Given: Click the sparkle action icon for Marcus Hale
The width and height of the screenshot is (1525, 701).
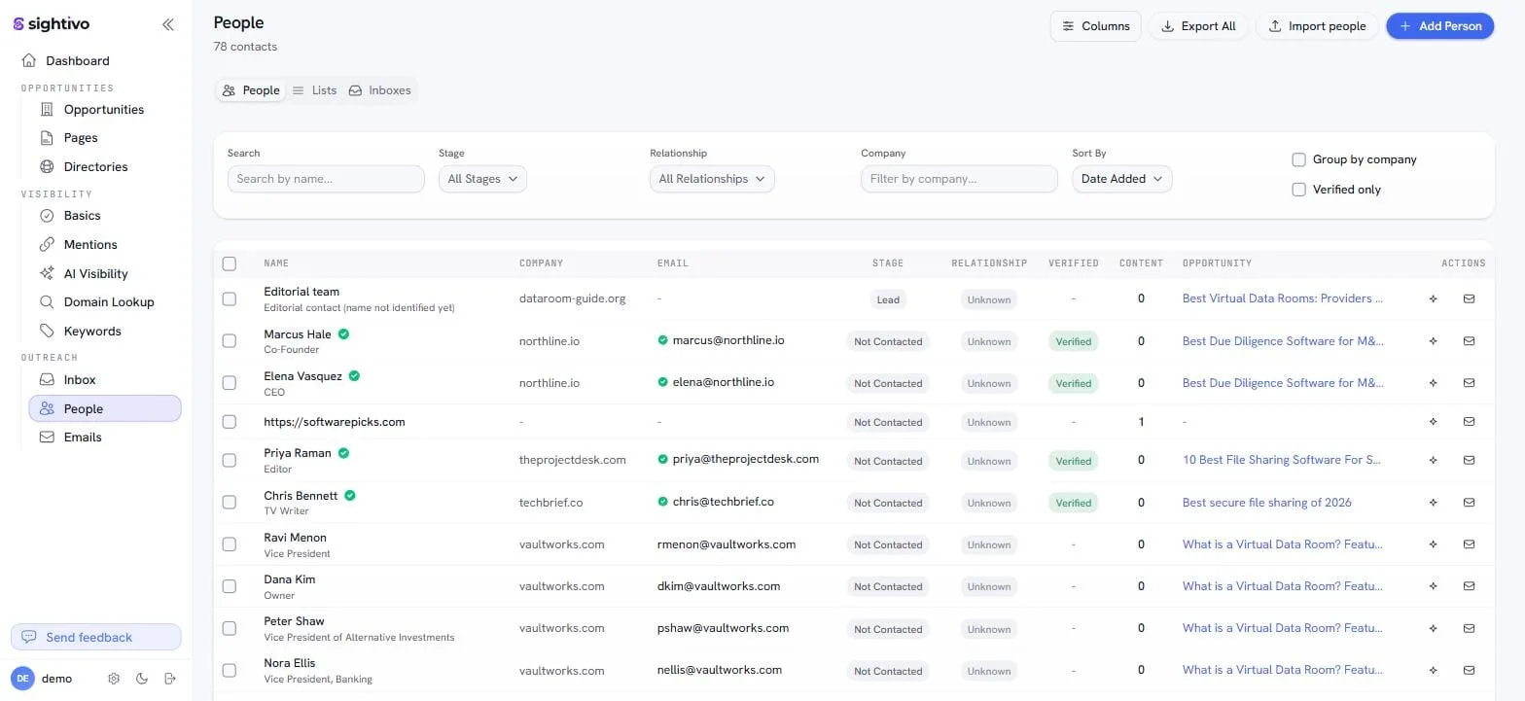Looking at the screenshot, I should pyautogui.click(x=1433, y=341).
